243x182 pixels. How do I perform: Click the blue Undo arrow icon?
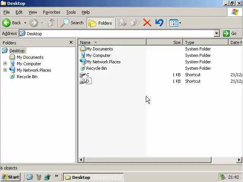pos(159,23)
